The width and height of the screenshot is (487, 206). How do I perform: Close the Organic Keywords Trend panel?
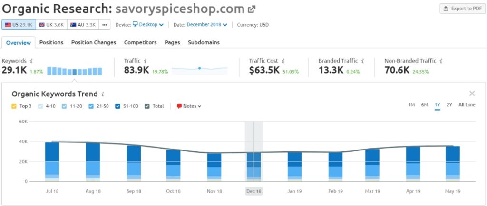pos(472,94)
